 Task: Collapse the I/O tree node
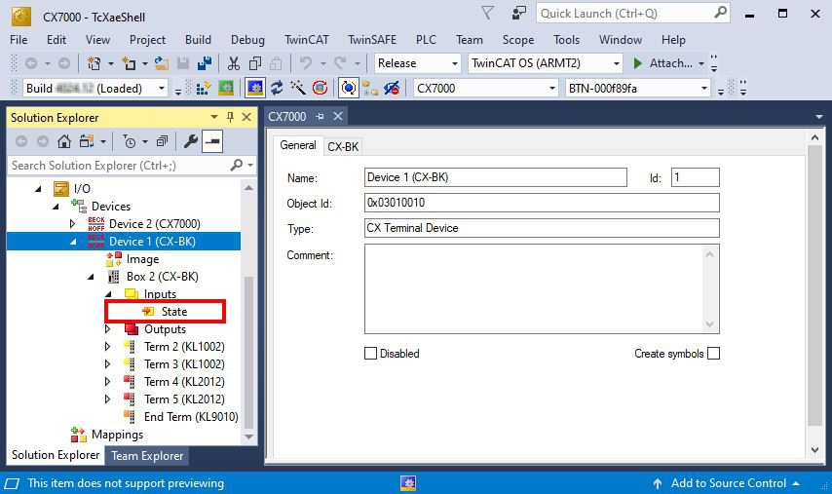click(x=38, y=188)
